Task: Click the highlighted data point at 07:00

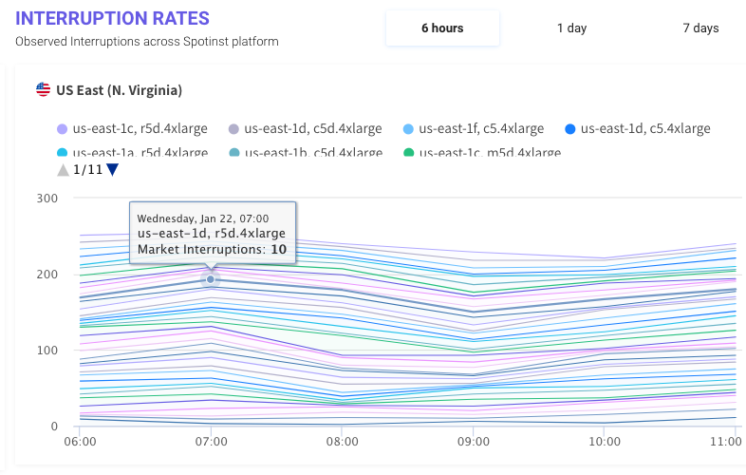Action: (211, 279)
